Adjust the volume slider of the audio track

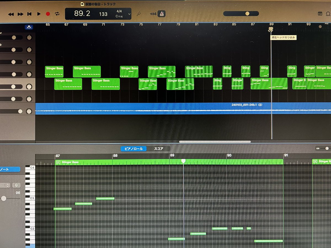(11, 111)
